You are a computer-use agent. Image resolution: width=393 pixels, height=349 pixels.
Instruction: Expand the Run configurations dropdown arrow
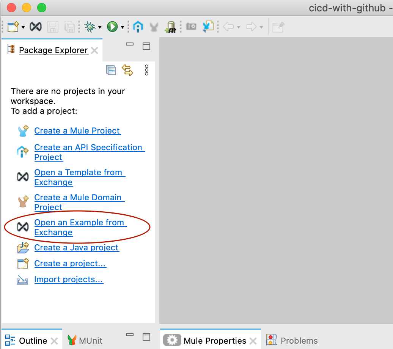click(x=123, y=27)
